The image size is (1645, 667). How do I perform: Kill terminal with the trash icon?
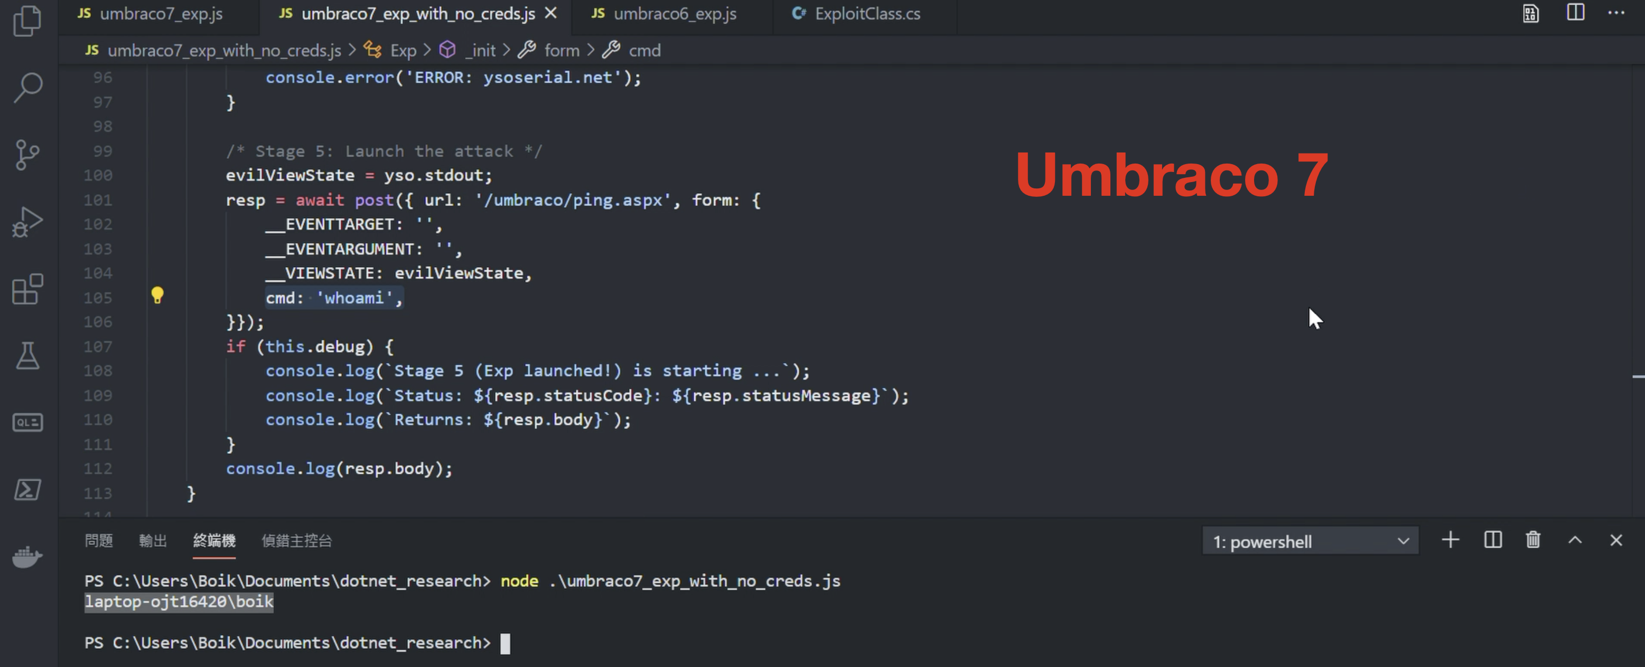[x=1532, y=540]
